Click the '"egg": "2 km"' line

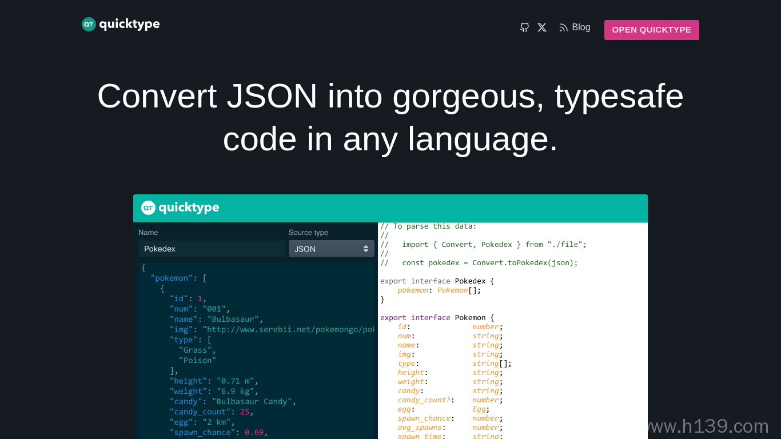click(x=202, y=422)
